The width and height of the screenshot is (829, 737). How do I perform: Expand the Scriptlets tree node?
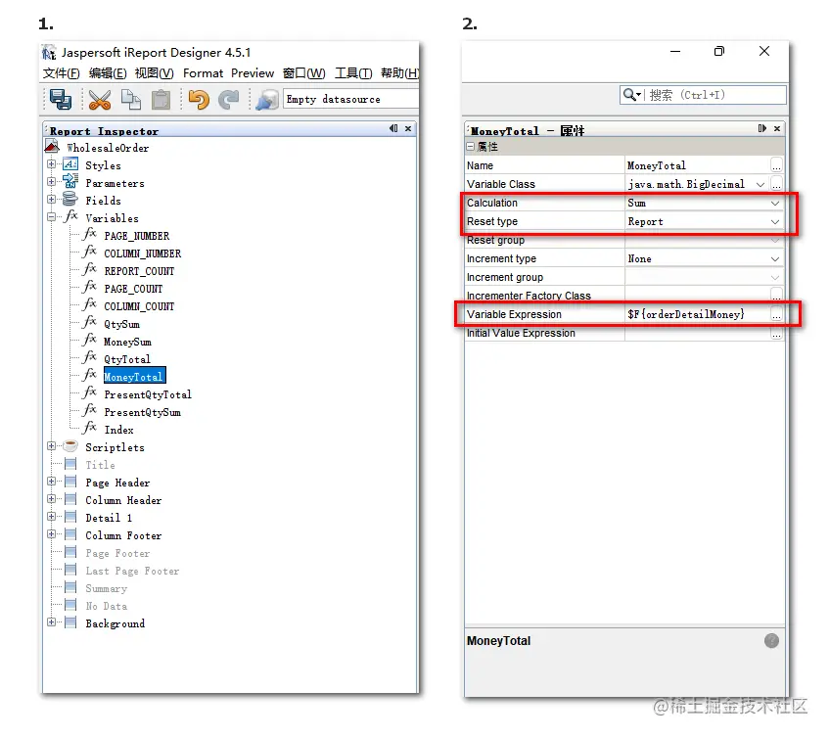tap(51, 446)
